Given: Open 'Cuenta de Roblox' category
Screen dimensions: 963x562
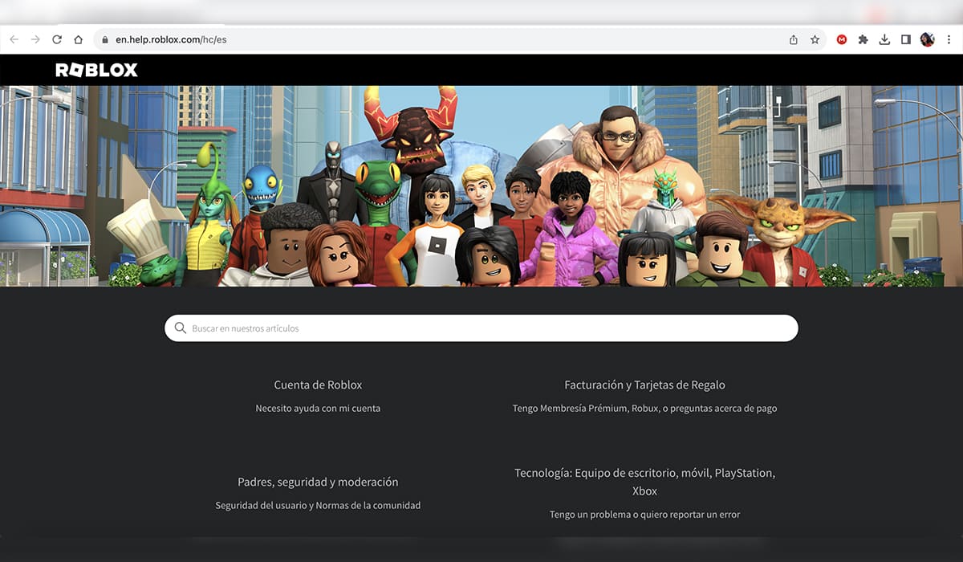Looking at the screenshot, I should (318, 385).
